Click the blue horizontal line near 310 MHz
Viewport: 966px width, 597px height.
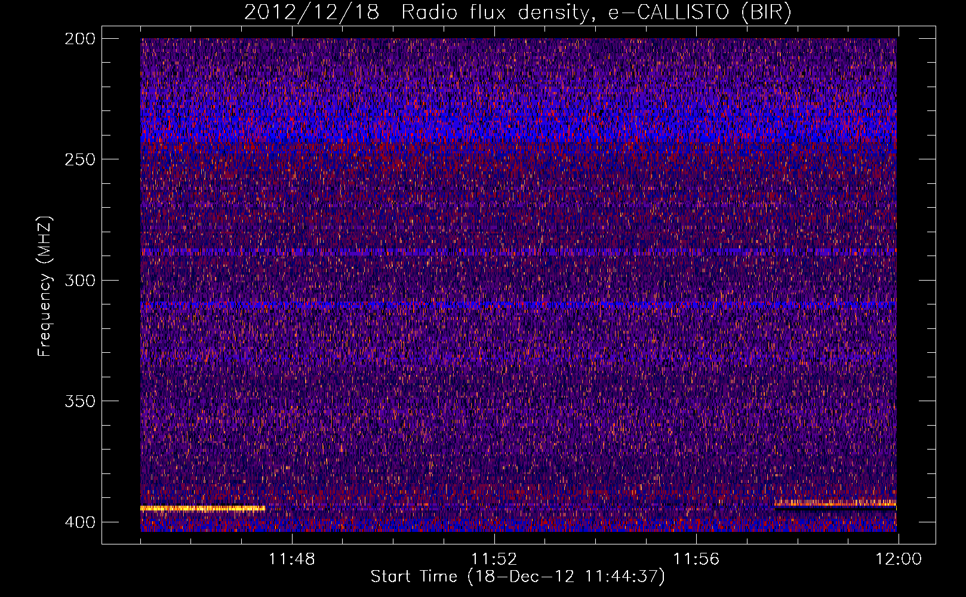pyautogui.click(x=518, y=305)
